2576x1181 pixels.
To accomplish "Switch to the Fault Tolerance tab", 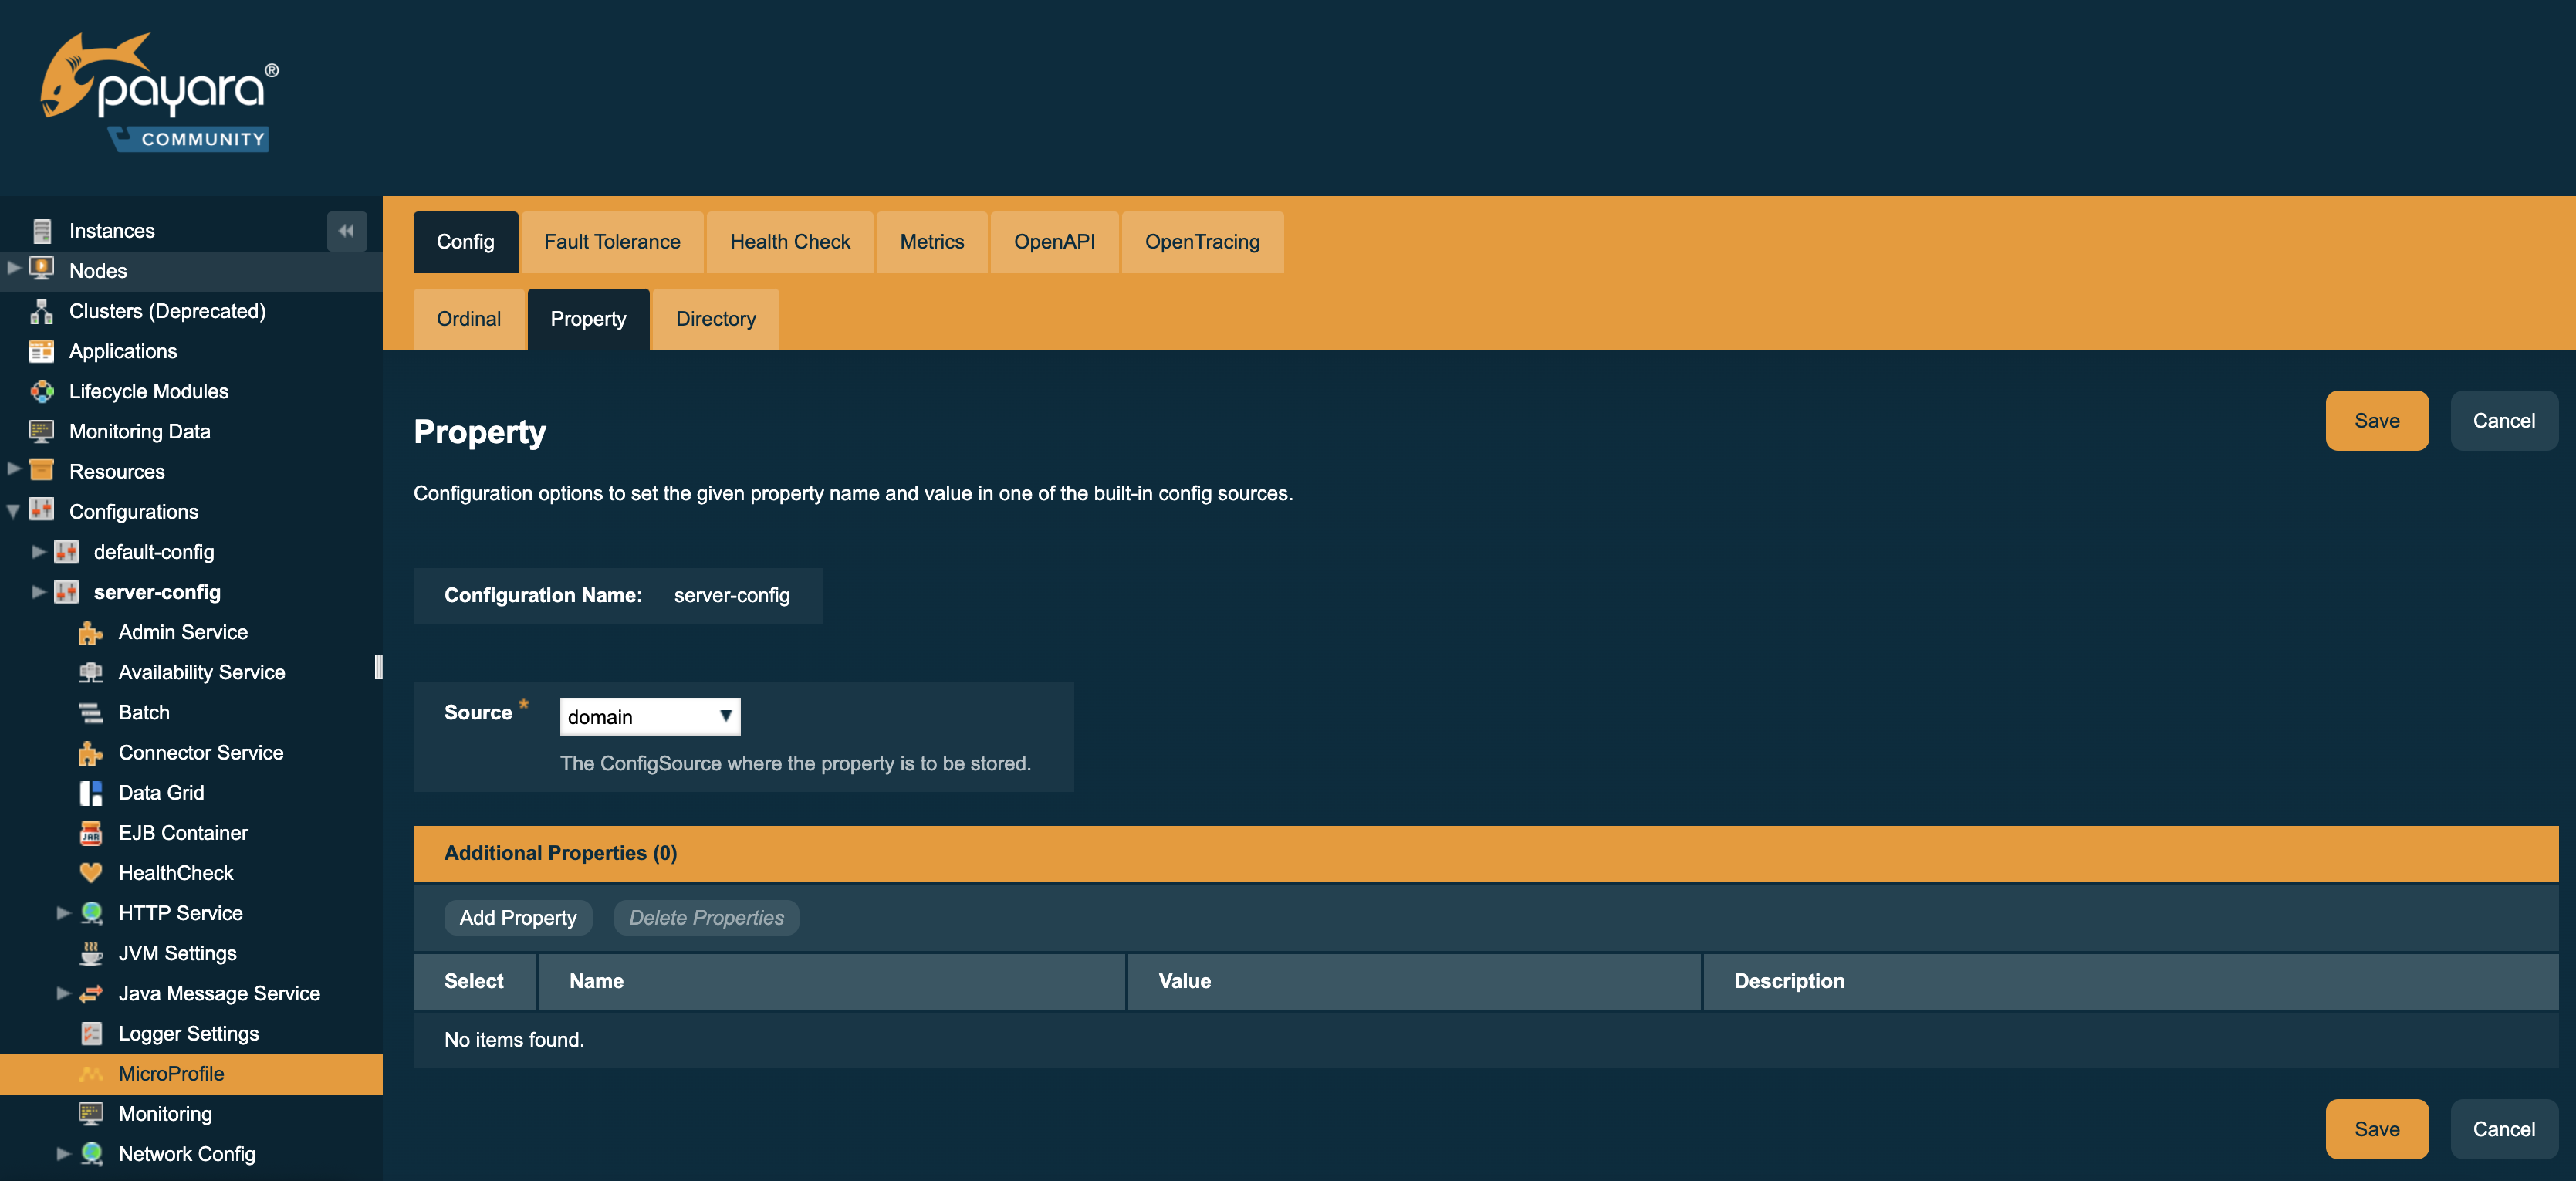I will point(611,242).
